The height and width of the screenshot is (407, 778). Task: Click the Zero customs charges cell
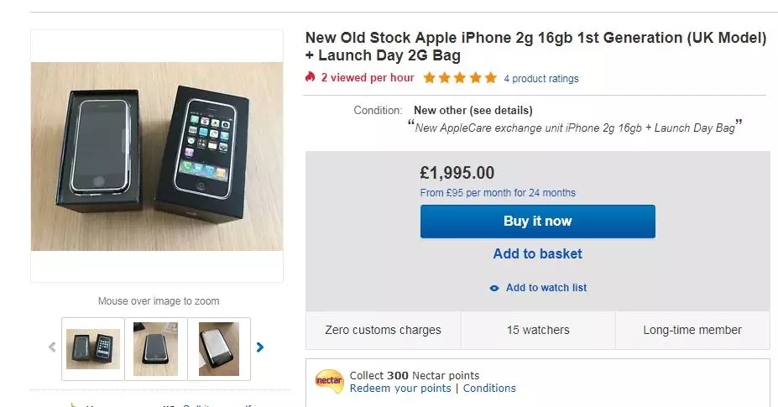point(383,330)
